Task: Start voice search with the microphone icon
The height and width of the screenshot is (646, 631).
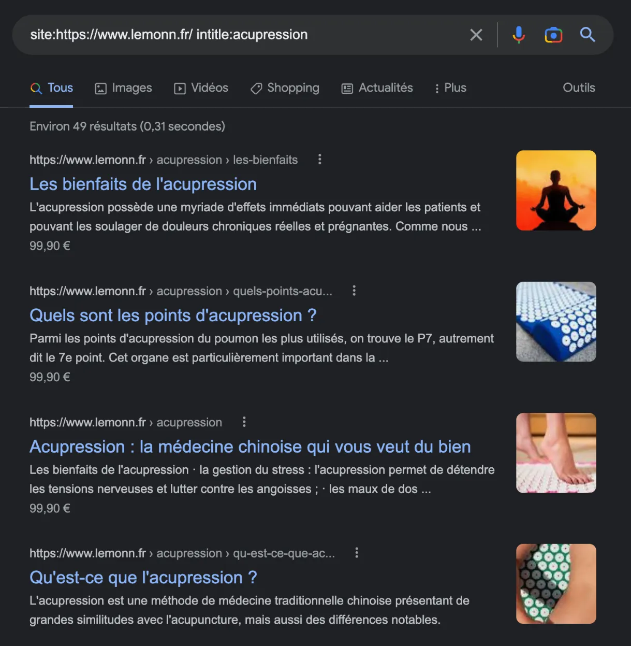Action: tap(518, 35)
